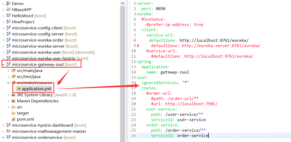This screenshot has height=142, width=291.
Task: Click the Demo project icon
Action: (8, 3)
